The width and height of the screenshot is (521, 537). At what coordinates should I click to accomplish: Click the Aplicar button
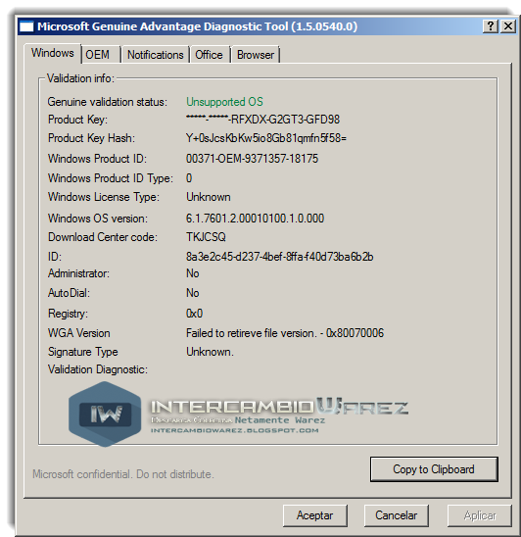tap(480, 515)
